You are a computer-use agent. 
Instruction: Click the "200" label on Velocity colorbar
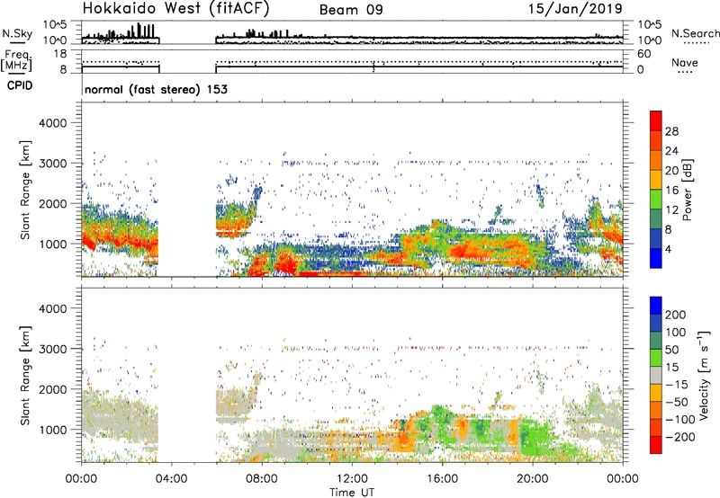point(676,315)
